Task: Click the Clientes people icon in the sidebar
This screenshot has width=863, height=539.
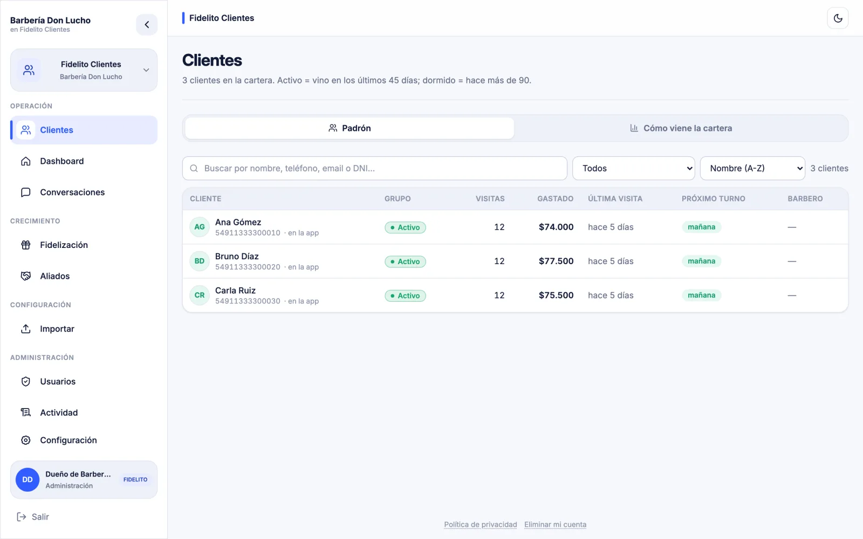Action: pyautogui.click(x=26, y=130)
